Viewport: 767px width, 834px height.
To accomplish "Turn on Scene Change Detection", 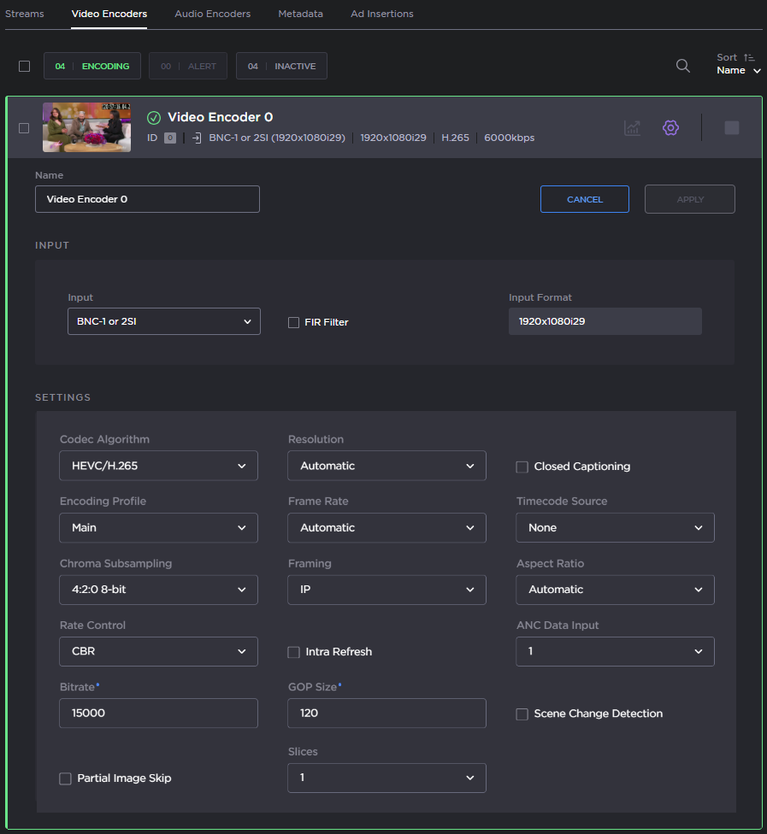I will [522, 714].
